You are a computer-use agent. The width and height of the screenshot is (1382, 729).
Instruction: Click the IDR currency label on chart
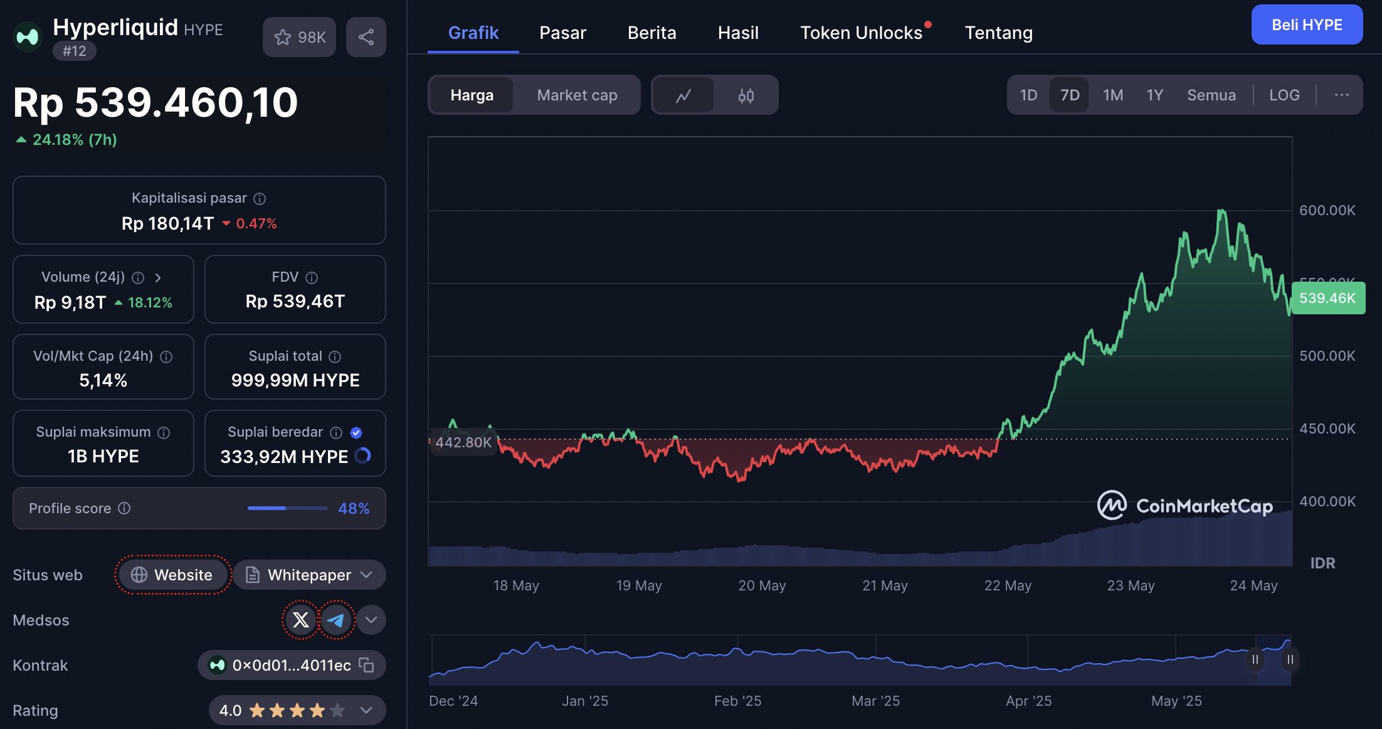pyautogui.click(x=1322, y=563)
